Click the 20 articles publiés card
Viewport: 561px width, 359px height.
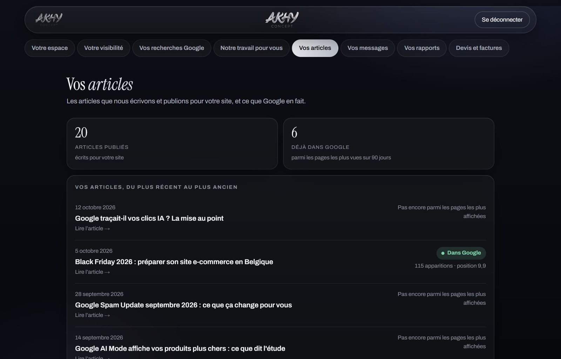click(172, 144)
